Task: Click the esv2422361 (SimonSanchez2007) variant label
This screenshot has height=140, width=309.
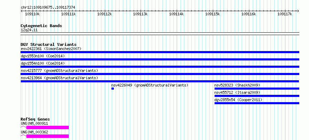Action: coord(51,49)
